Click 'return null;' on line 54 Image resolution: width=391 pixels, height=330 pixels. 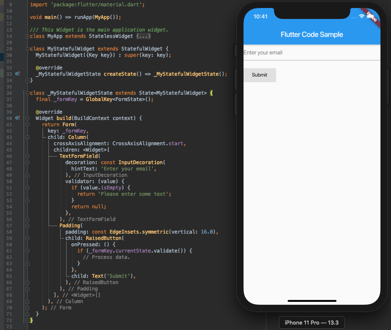pos(89,207)
